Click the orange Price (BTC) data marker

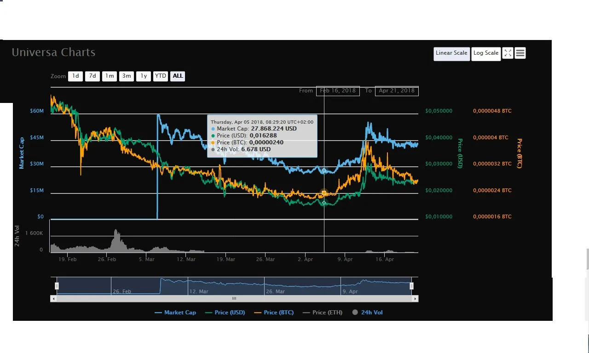click(324, 193)
